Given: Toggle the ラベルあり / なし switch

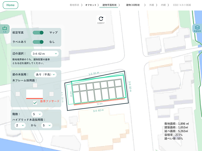Looking at the screenshot, I should 38,42.
